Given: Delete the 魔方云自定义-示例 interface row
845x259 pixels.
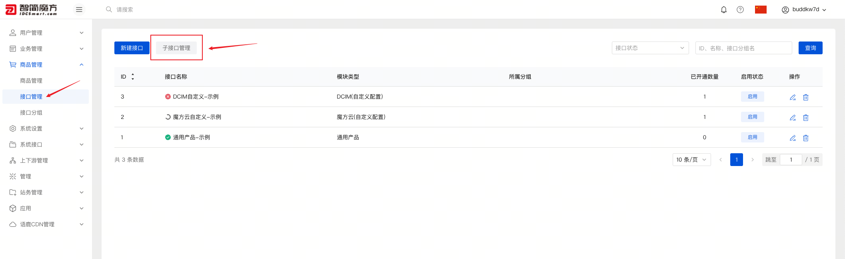Looking at the screenshot, I should pyautogui.click(x=806, y=118).
